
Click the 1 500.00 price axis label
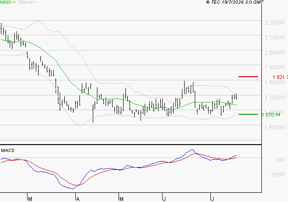coord(275,127)
